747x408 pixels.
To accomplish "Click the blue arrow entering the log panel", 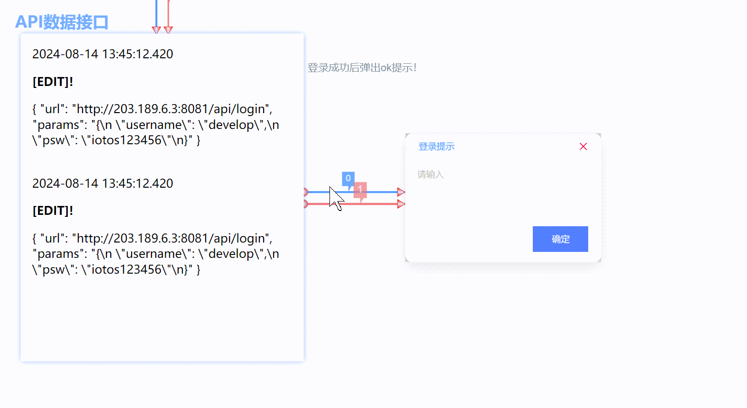I will coord(157,30).
